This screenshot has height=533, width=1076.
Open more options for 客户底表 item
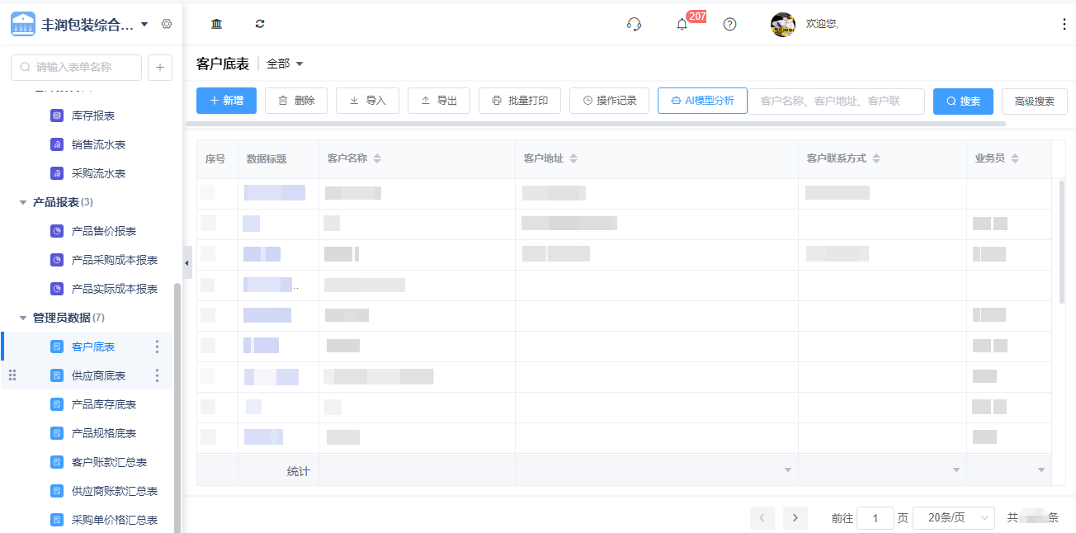coord(158,347)
